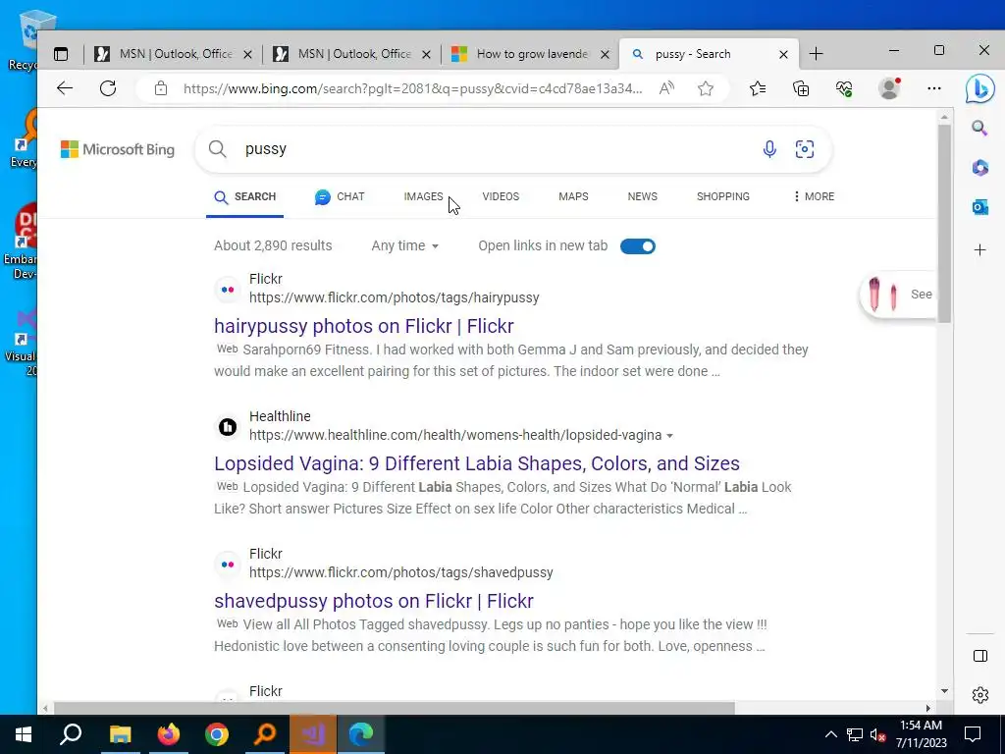Image resolution: width=1005 pixels, height=754 pixels.
Task: Open File Explorer from taskbar
Action: (120, 734)
